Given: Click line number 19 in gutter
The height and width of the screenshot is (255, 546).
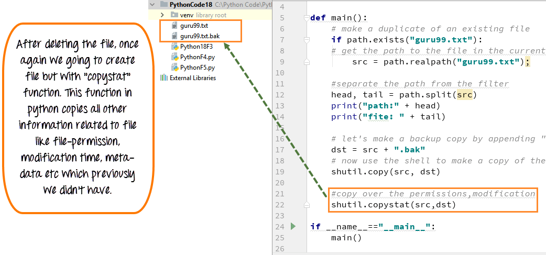Looking at the screenshot, I should [280, 172].
